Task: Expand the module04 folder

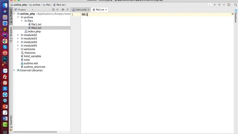Action: [18, 42]
